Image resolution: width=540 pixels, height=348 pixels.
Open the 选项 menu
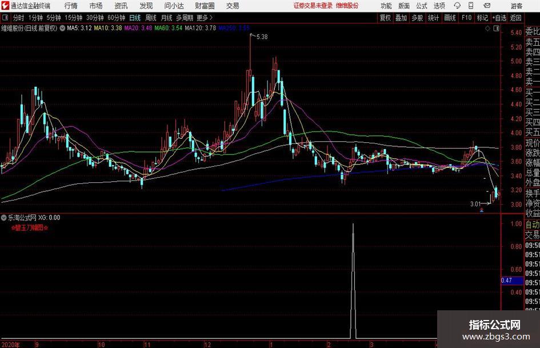tap(439, 6)
